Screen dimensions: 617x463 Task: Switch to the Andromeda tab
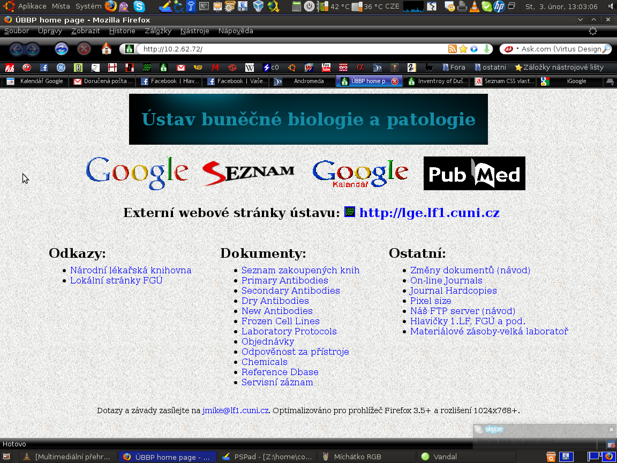(303, 81)
